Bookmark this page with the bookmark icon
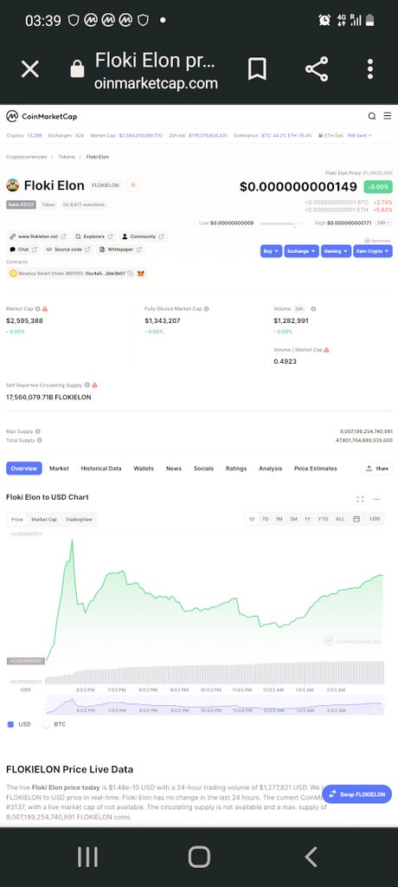The width and height of the screenshot is (398, 887). click(257, 69)
